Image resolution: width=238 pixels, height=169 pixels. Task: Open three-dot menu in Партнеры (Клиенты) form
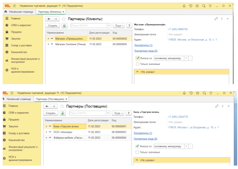click(222, 19)
